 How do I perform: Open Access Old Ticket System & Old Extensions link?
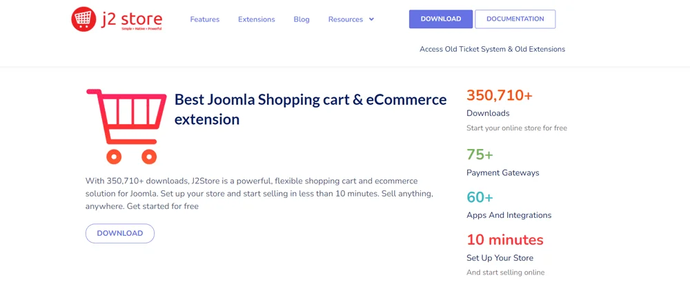point(493,49)
